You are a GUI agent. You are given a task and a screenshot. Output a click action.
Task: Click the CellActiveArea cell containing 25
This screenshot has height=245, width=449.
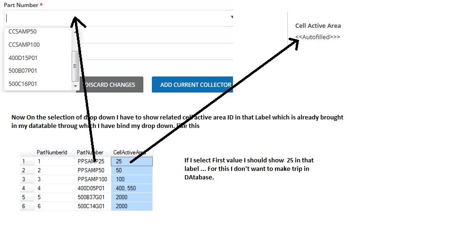132,161
